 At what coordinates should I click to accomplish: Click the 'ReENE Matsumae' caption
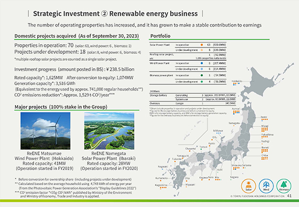(44, 154)
